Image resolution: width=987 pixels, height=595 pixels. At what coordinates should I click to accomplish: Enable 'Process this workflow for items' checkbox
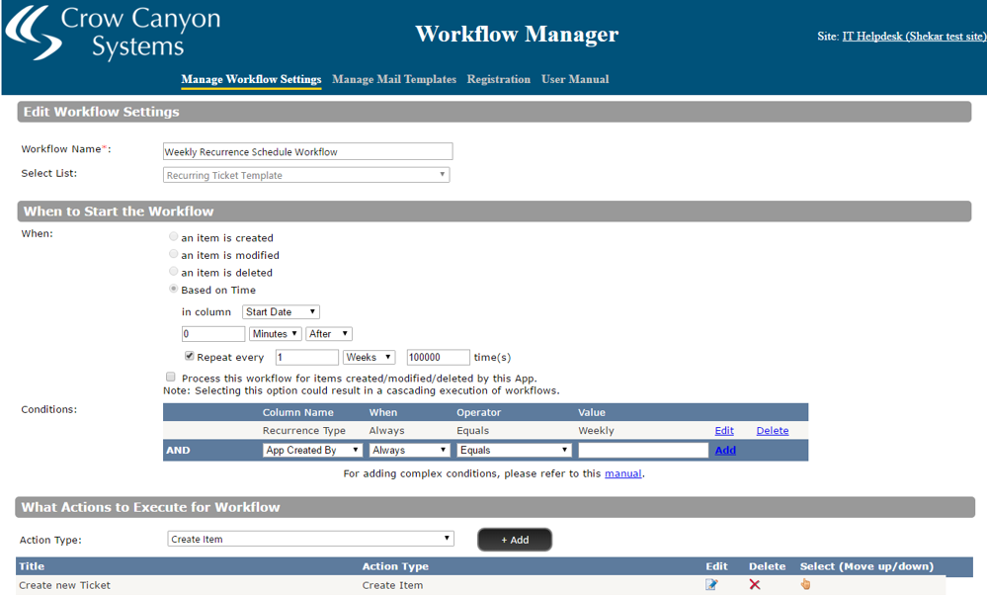point(171,377)
